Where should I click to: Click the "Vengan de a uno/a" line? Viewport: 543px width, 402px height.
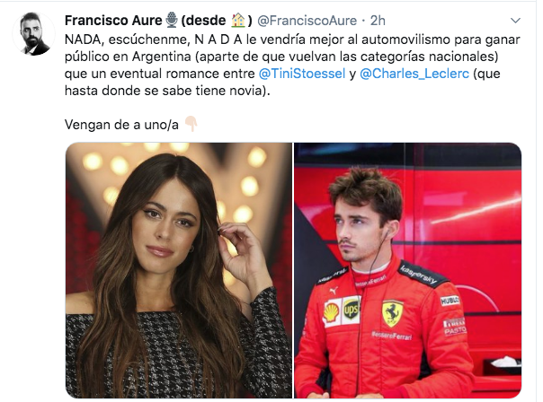click(121, 125)
